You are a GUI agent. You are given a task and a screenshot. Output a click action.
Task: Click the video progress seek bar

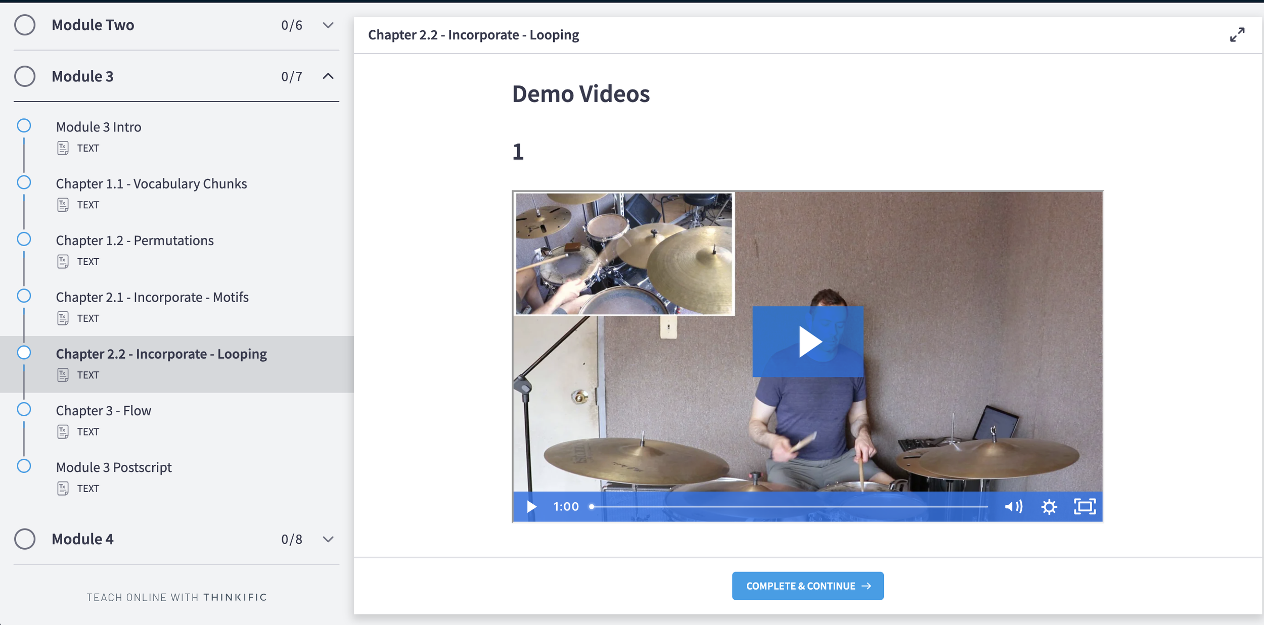pos(789,506)
